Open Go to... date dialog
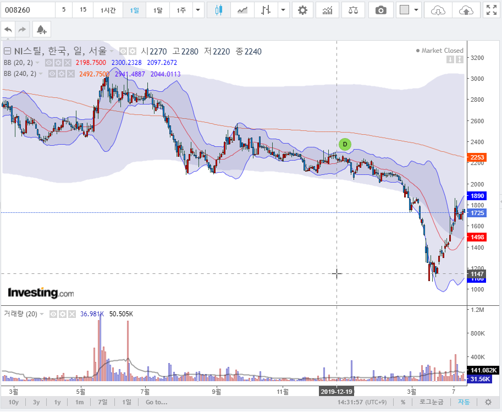Image resolution: width=502 pixels, height=412 pixels. [x=157, y=402]
